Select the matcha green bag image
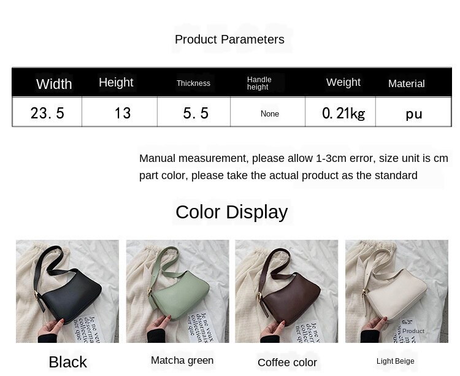The image size is (460, 376). pyautogui.click(x=177, y=291)
